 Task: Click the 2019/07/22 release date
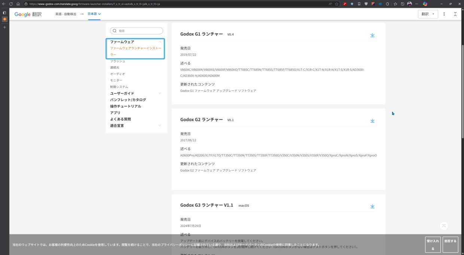(188, 55)
